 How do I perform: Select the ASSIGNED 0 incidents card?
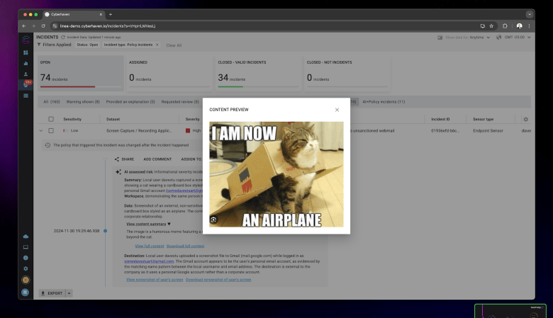(169, 73)
